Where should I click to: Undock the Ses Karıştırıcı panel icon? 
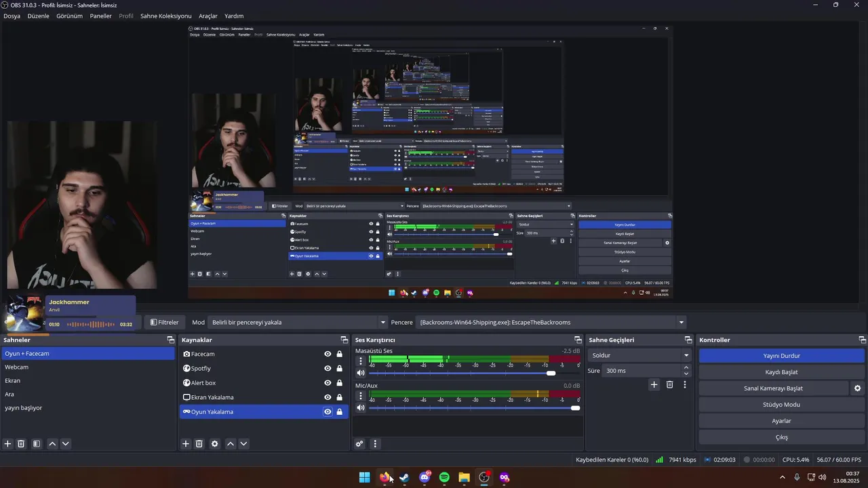[578, 340]
